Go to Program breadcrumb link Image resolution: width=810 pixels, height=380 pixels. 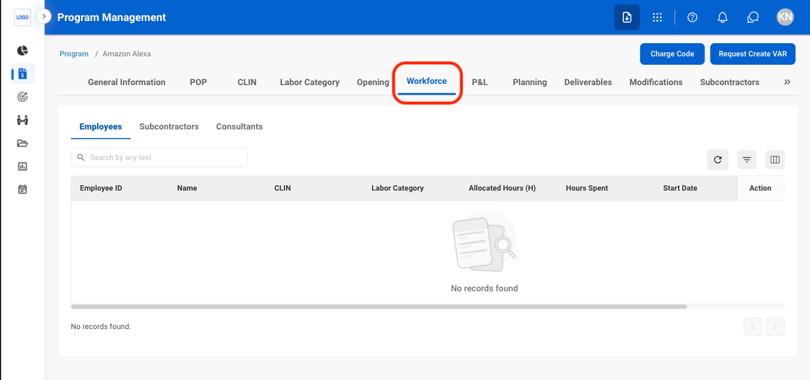point(74,54)
